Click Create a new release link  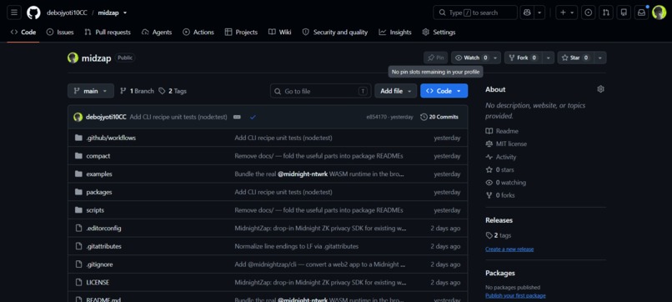509,249
